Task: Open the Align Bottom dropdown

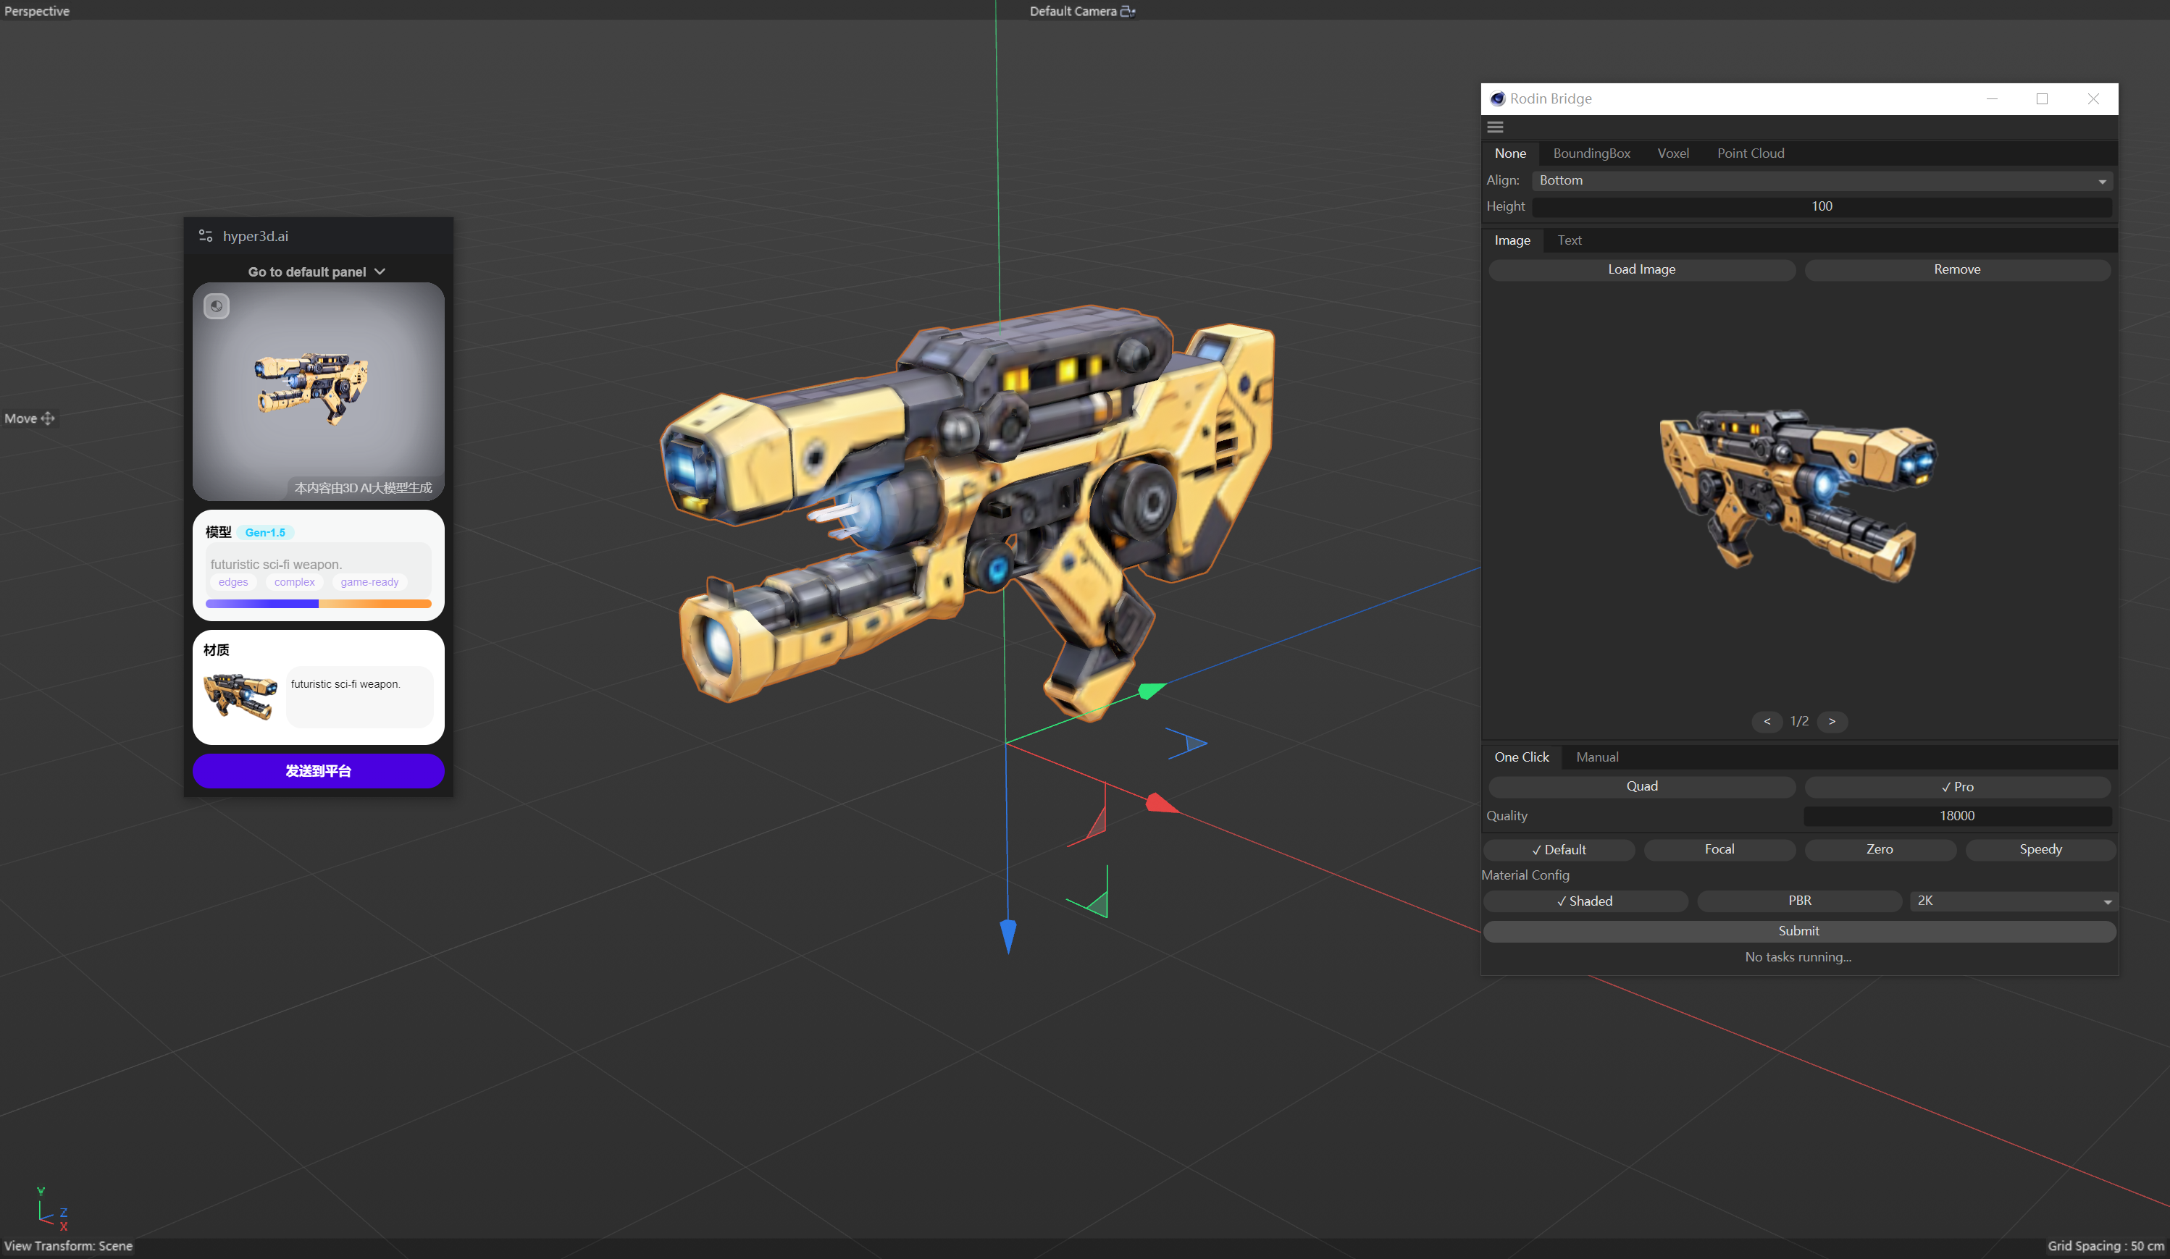Action: [1820, 181]
